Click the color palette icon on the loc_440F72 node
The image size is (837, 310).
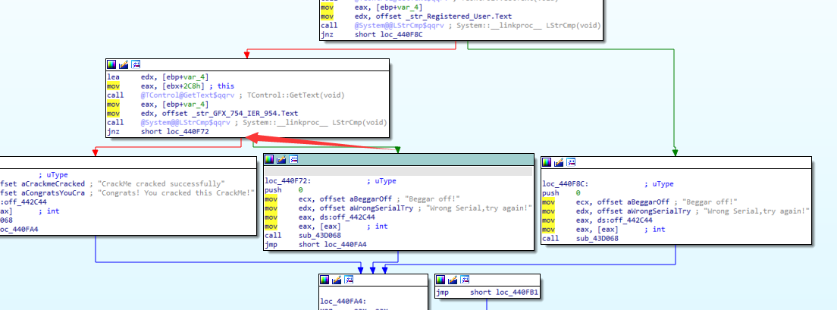click(x=270, y=159)
